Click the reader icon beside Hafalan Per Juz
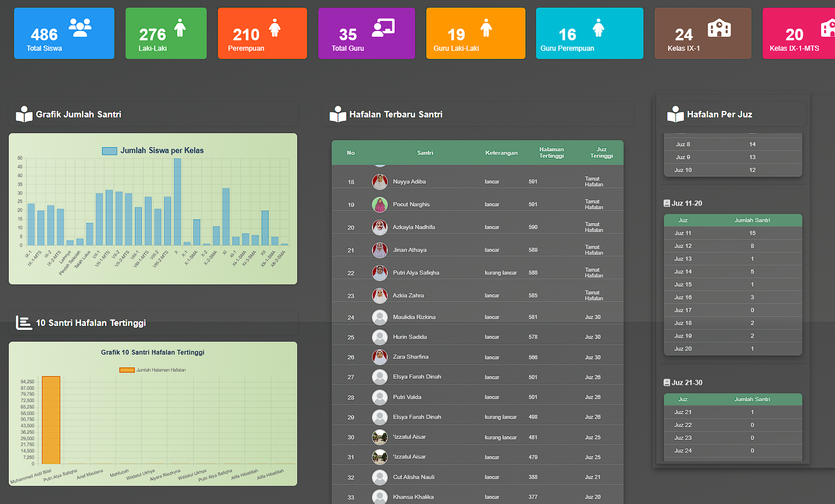Image resolution: width=835 pixels, height=504 pixels. [x=675, y=114]
